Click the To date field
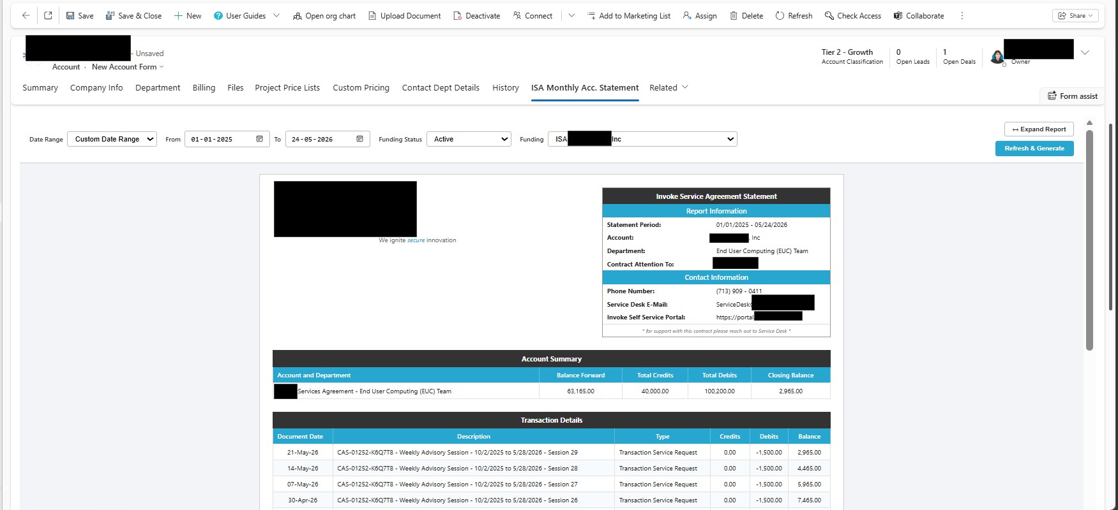Screen dimensions: 1118x510 coord(328,139)
